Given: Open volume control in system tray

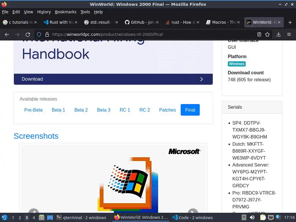Looking at the screenshot, I should coord(252,217).
